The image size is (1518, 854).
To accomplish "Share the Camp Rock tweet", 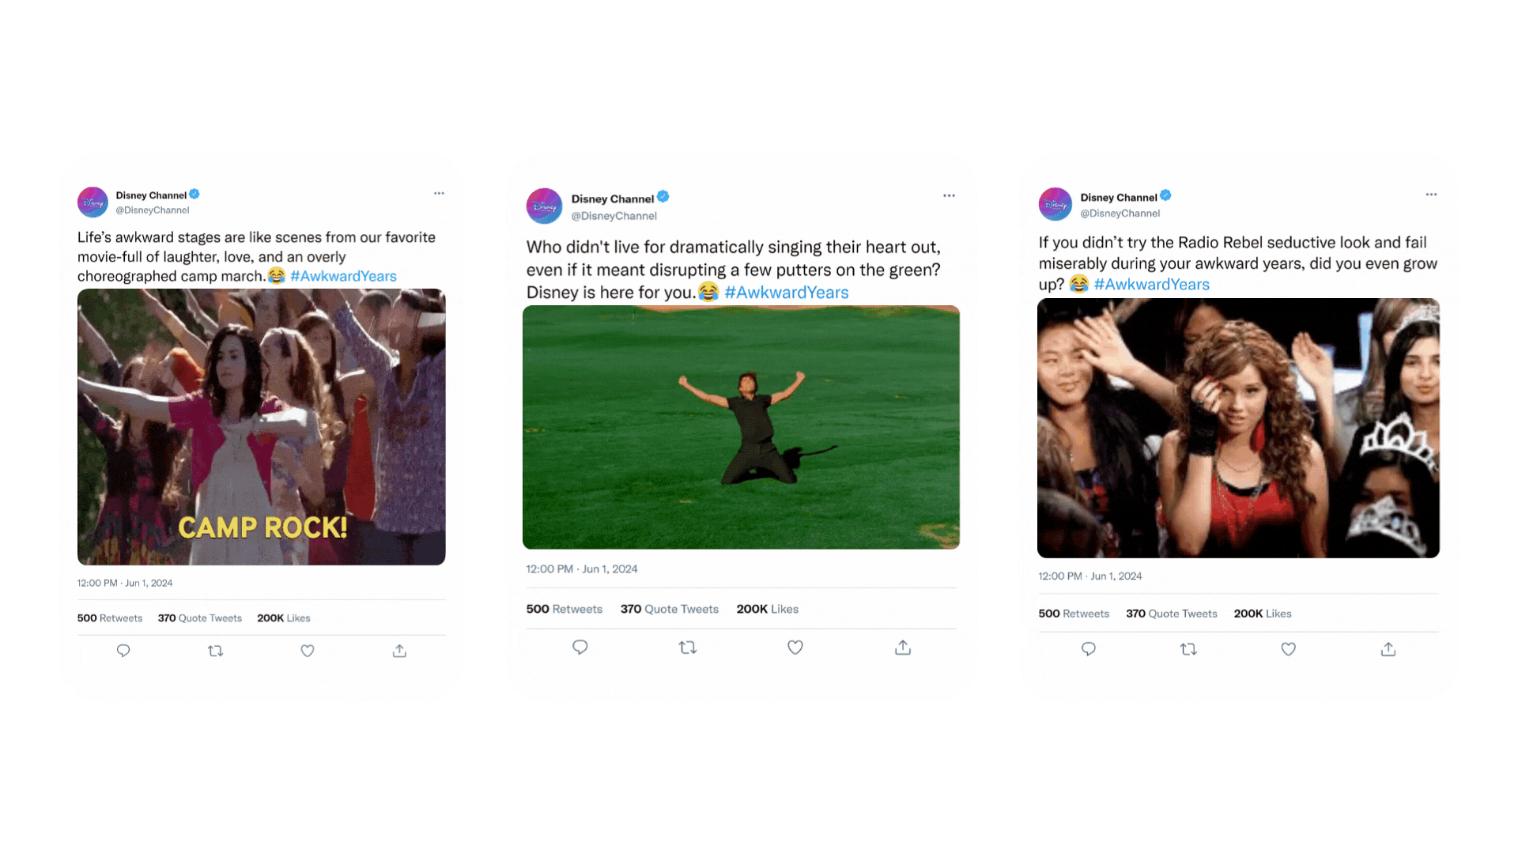I will (x=399, y=651).
